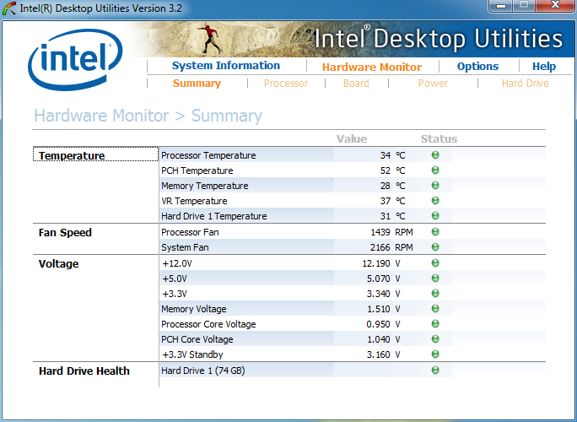The height and width of the screenshot is (422, 577).
Task: Click the green status icon for VR Temperature
Action: [x=435, y=200]
